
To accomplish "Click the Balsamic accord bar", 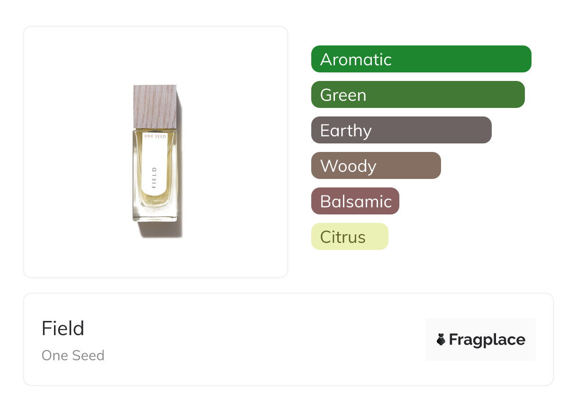I will click(x=355, y=201).
